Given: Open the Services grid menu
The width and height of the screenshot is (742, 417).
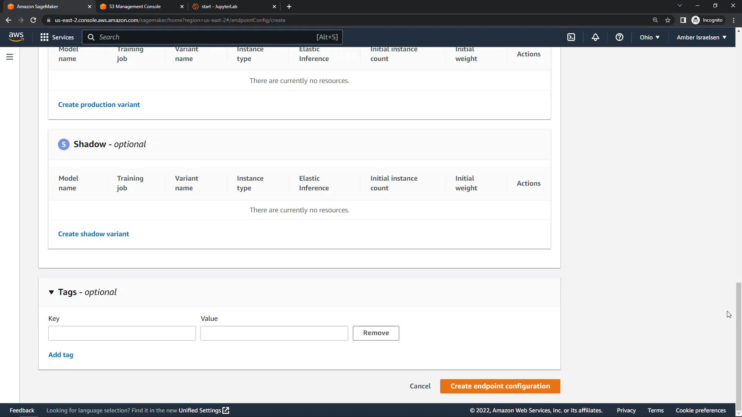Looking at the screenshot, I should pos(57,37).
